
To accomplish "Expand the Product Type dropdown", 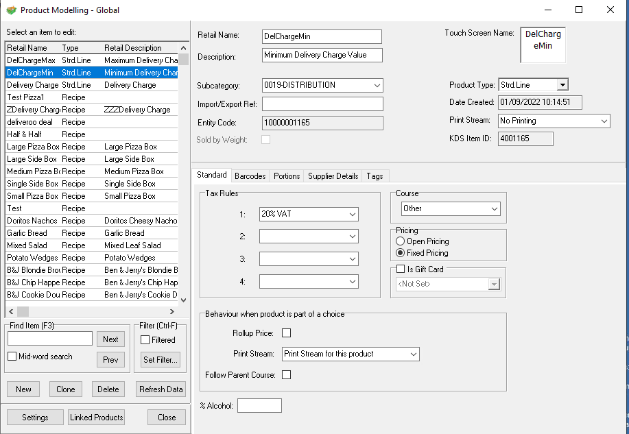I will (x=562, y=85).
